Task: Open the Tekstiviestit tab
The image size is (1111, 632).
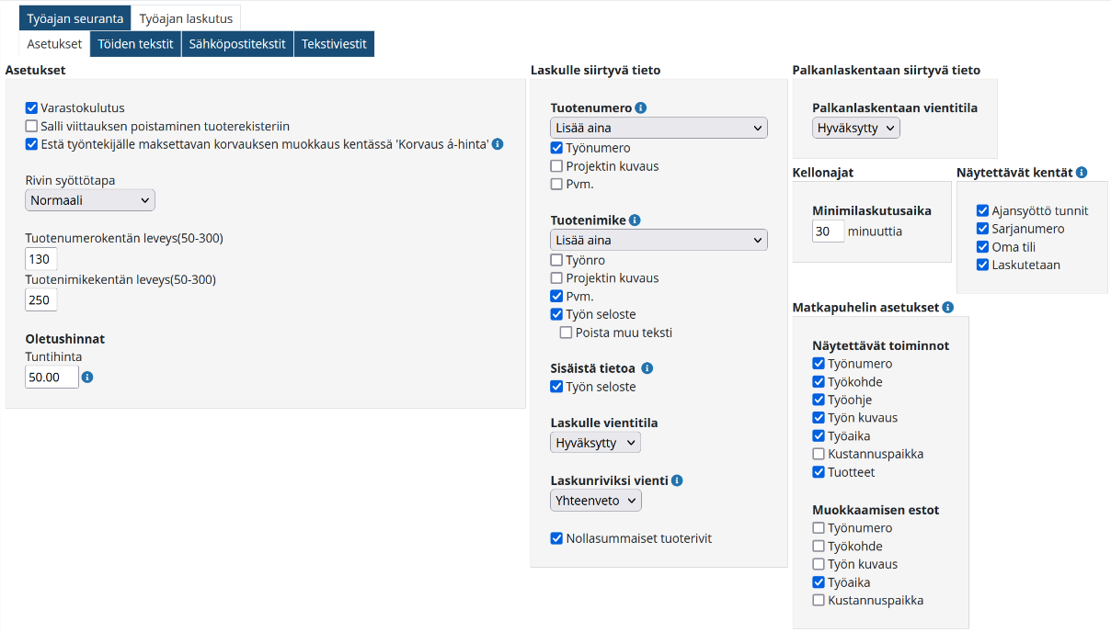Action: point(334,44)
